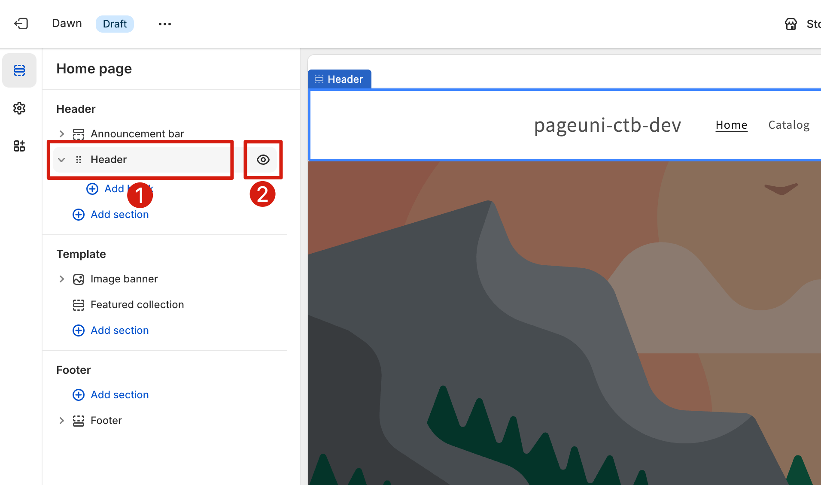This screenshot has height=485, width=821.
Task: Click the Catalog menu link in preview
Action: [789, 125]
